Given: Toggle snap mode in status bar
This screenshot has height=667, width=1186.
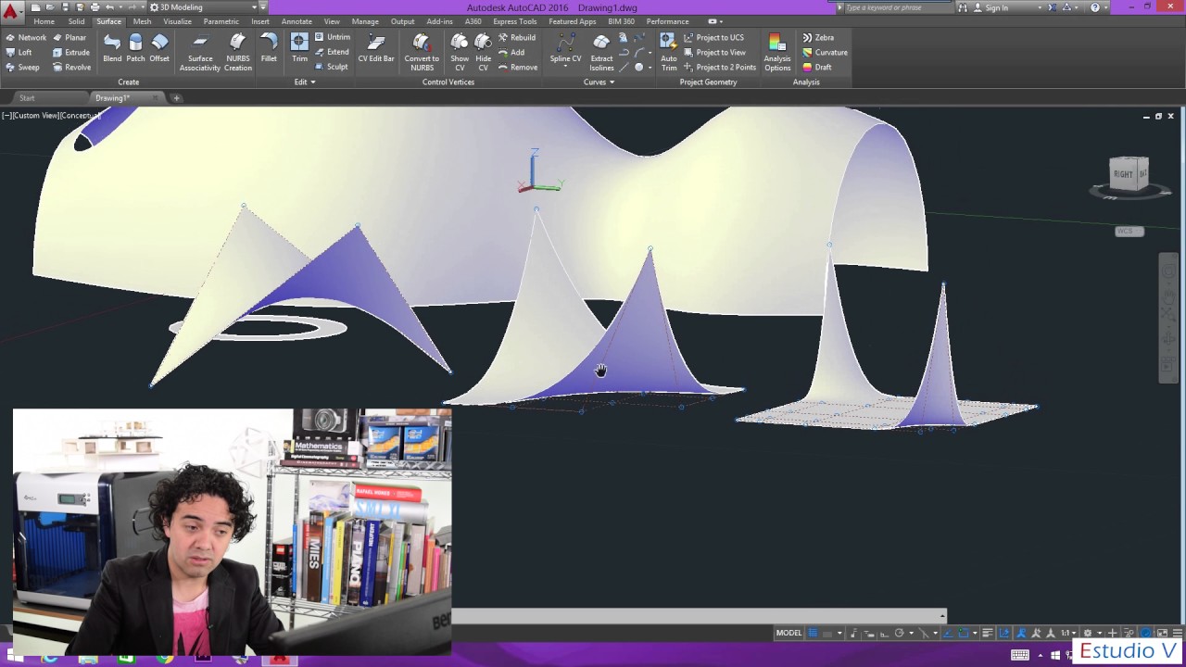Looking at the screenshot, I should click(x=827, y=634).
